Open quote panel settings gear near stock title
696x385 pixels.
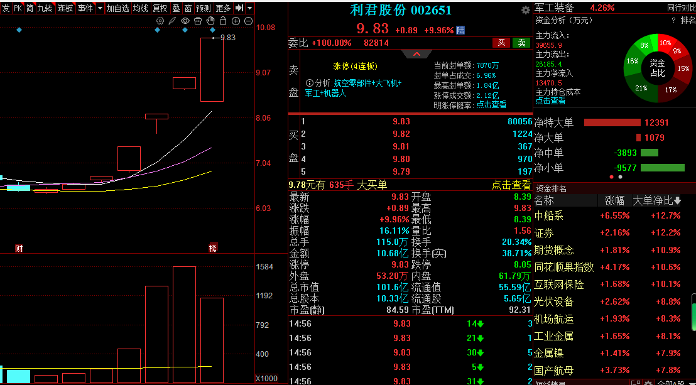click(526, 10)
